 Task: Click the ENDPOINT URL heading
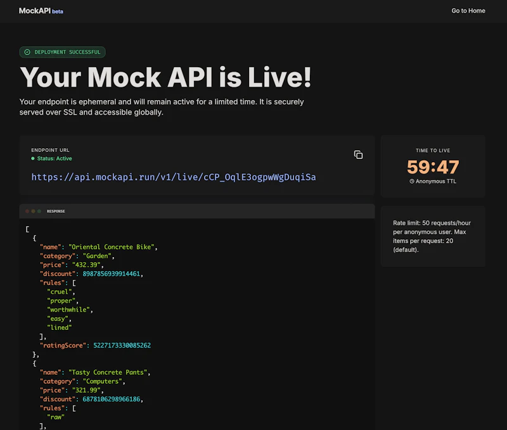click(x=50, y=150)
